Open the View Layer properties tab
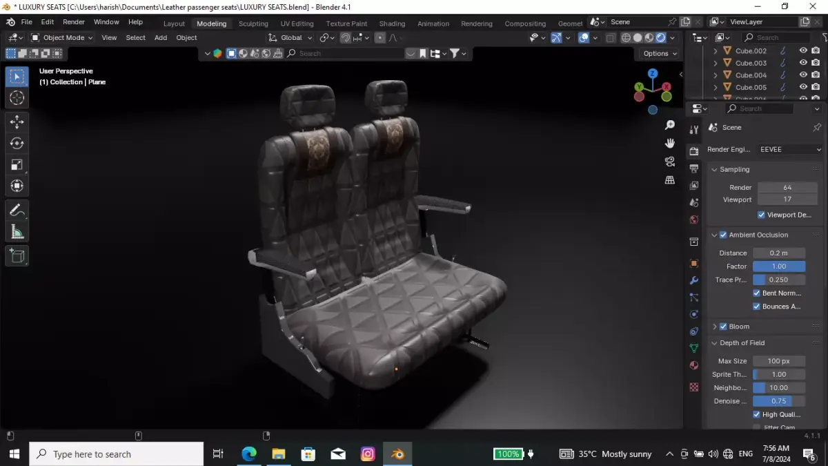 [x=694, y=186]
